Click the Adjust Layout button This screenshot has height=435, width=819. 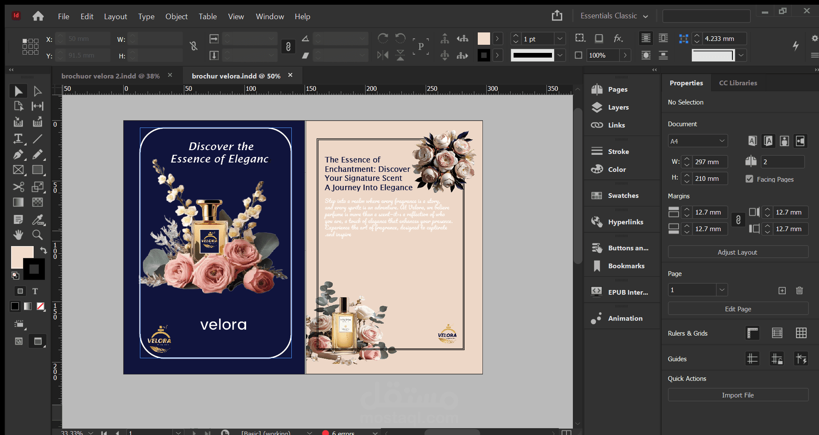click(x=738, y=252)
